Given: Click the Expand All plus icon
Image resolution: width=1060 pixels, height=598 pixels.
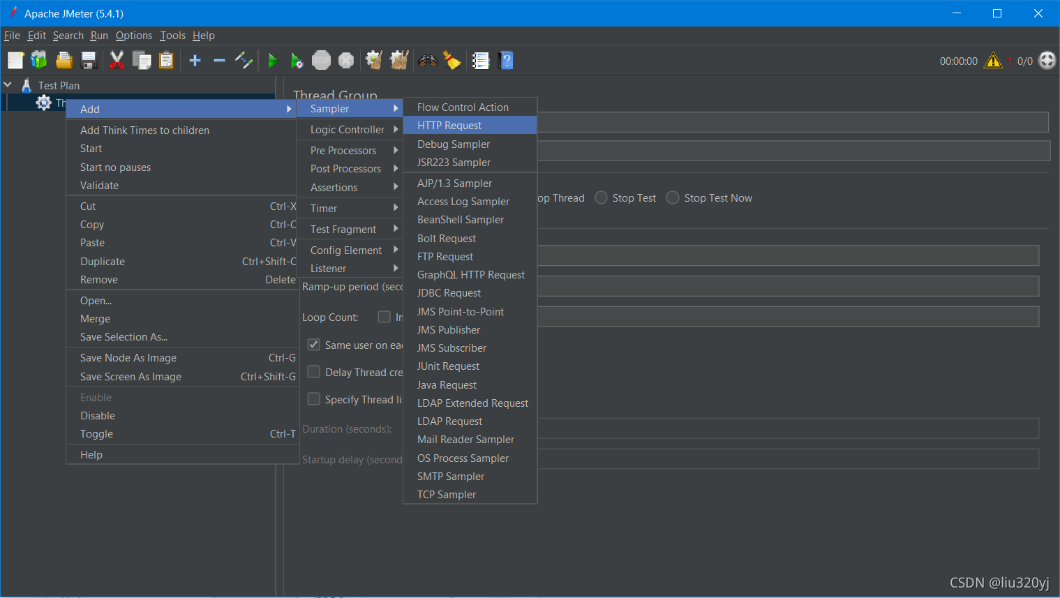Looking at the screenshot, I should click(x=195, y=61).
